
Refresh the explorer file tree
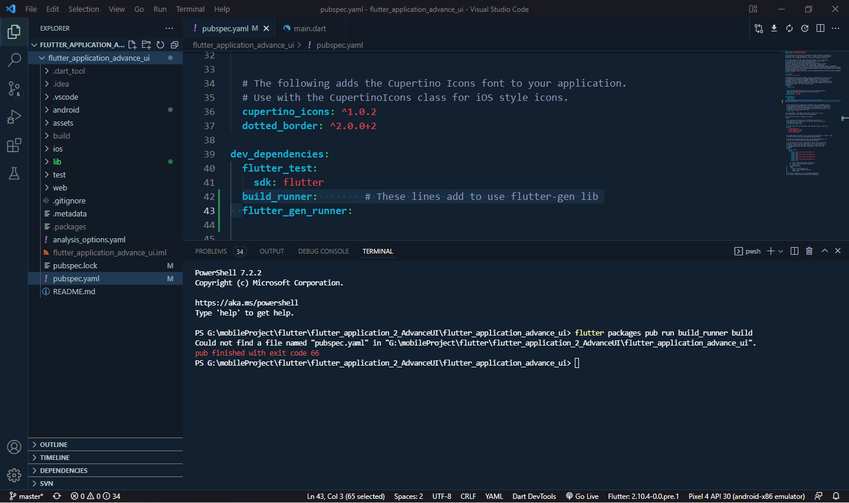(160, 45)
